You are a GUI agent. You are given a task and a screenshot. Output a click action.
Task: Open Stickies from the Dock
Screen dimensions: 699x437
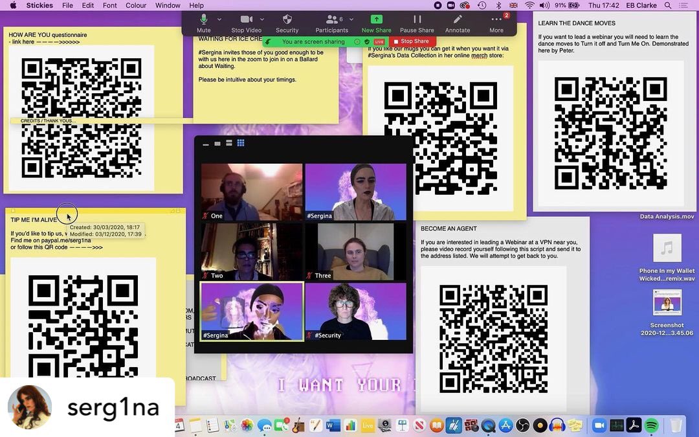point(575,425)
